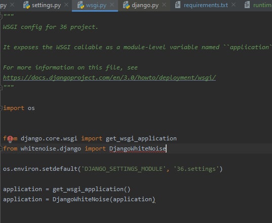
Task: Click the file icon on the runtime tab
Action: coord(247,5)
